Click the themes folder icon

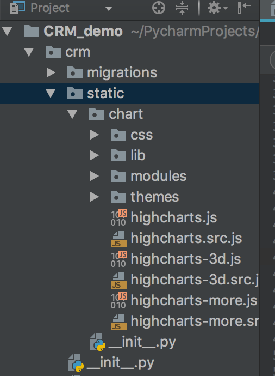118,197
